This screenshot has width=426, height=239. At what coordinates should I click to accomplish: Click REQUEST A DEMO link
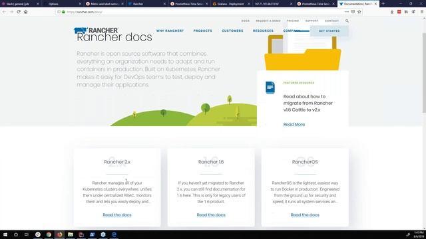268,21
